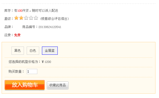Click the third (empty) rating star

[x=26, y=18]
